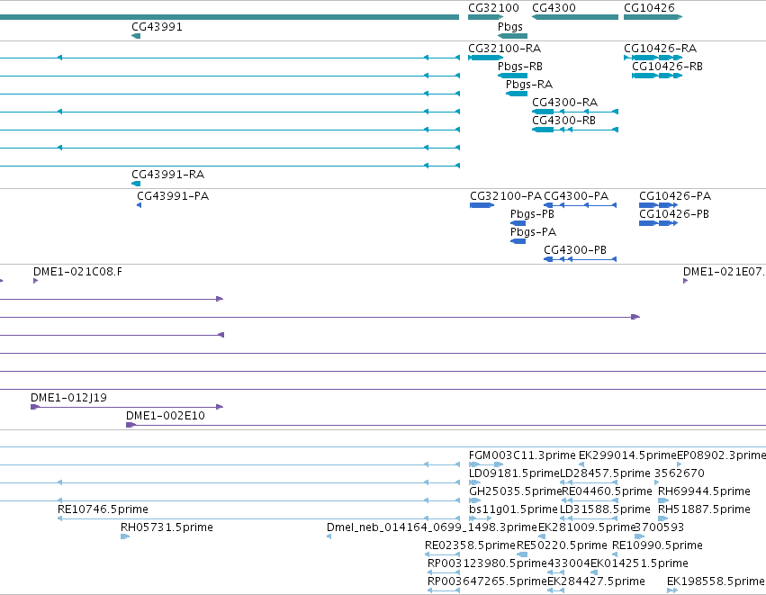Select the CG10426-PA protein feature

coord(658,205)
